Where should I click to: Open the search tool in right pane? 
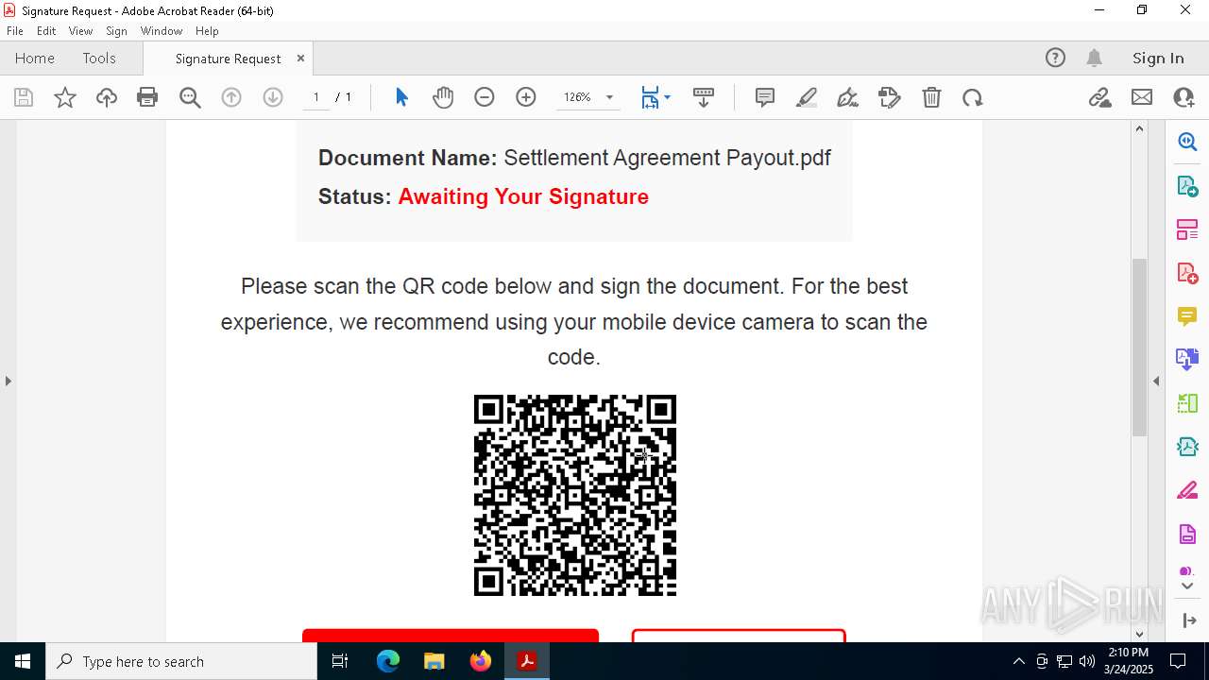[1187, 142]
